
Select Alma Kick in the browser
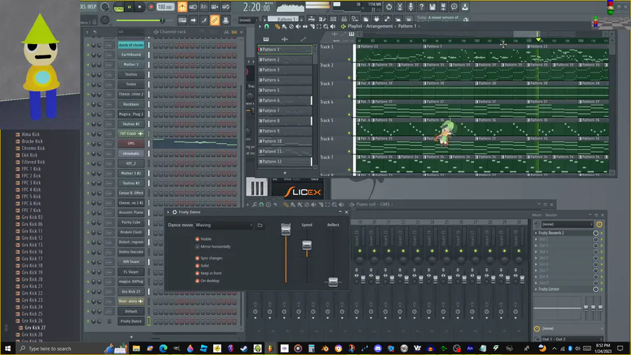point(30,135)
